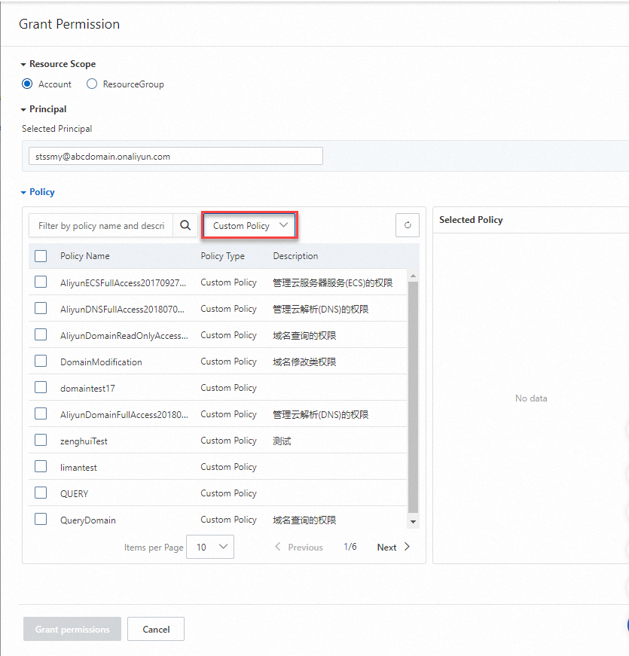Check the select-all policies checkbox
The height and width of the screenshot is (656, 629).
pyautogui.click(x=41, y=256)
